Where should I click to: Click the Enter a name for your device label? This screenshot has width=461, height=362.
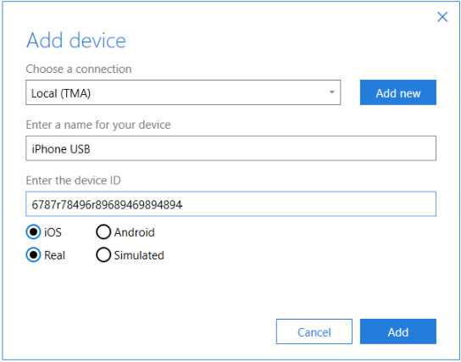98,125
